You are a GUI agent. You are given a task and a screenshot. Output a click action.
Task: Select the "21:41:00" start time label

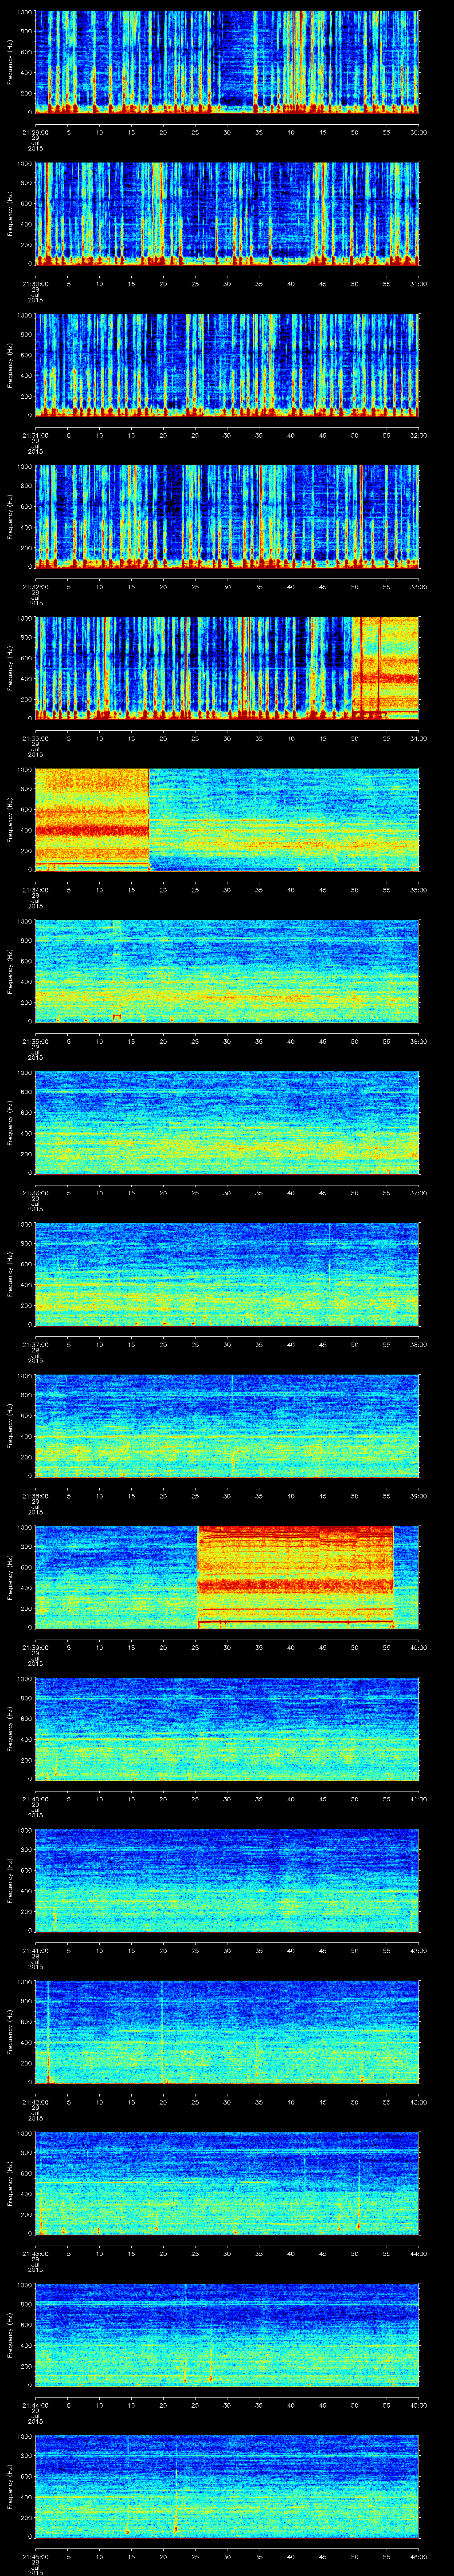click(35, 1951)
